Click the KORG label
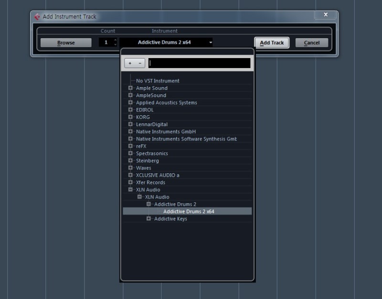The width and height of the screenshot is (382, 299). [143, 117]
